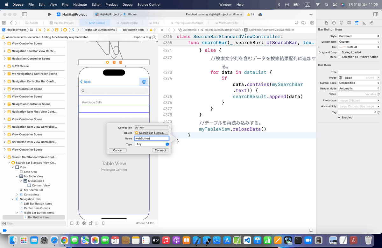The image size is (382, 248).
Task: Run the project with the play button
Action: [x=49, y=14]
